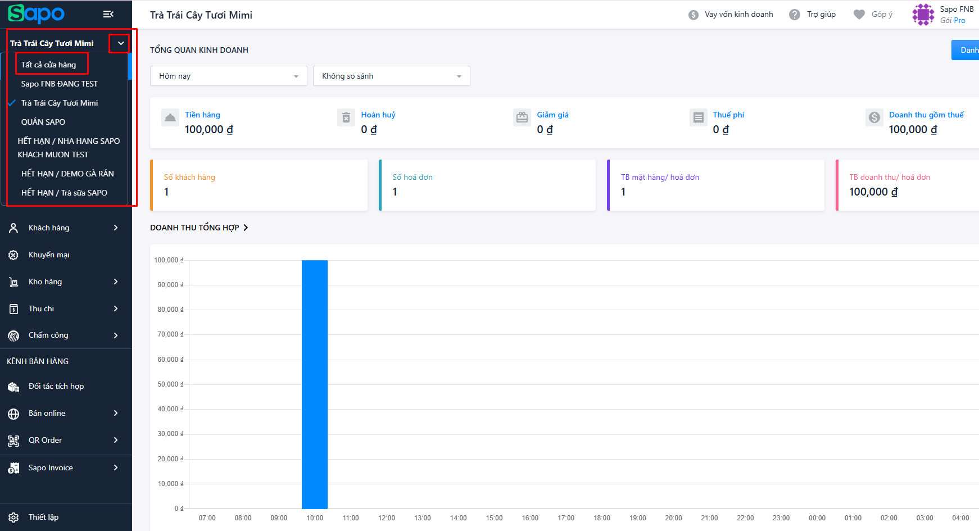Choose Tất cả cửa hàng from store list
This screenshot has width=979, height=531.
49,65
